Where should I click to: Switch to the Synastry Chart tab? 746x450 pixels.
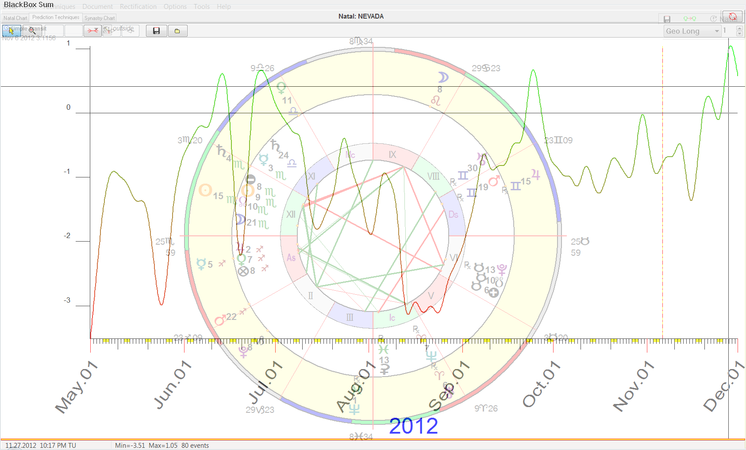point(100,18)
